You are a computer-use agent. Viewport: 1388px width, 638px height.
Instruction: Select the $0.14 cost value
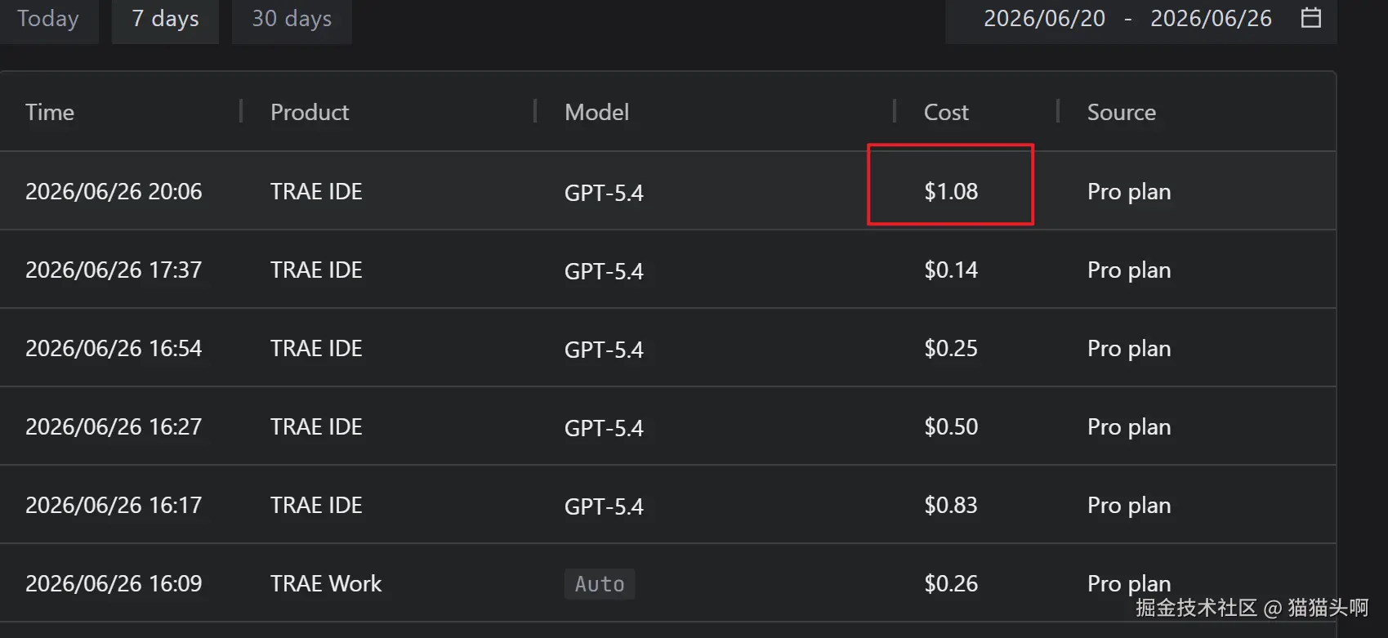(951, 270)
